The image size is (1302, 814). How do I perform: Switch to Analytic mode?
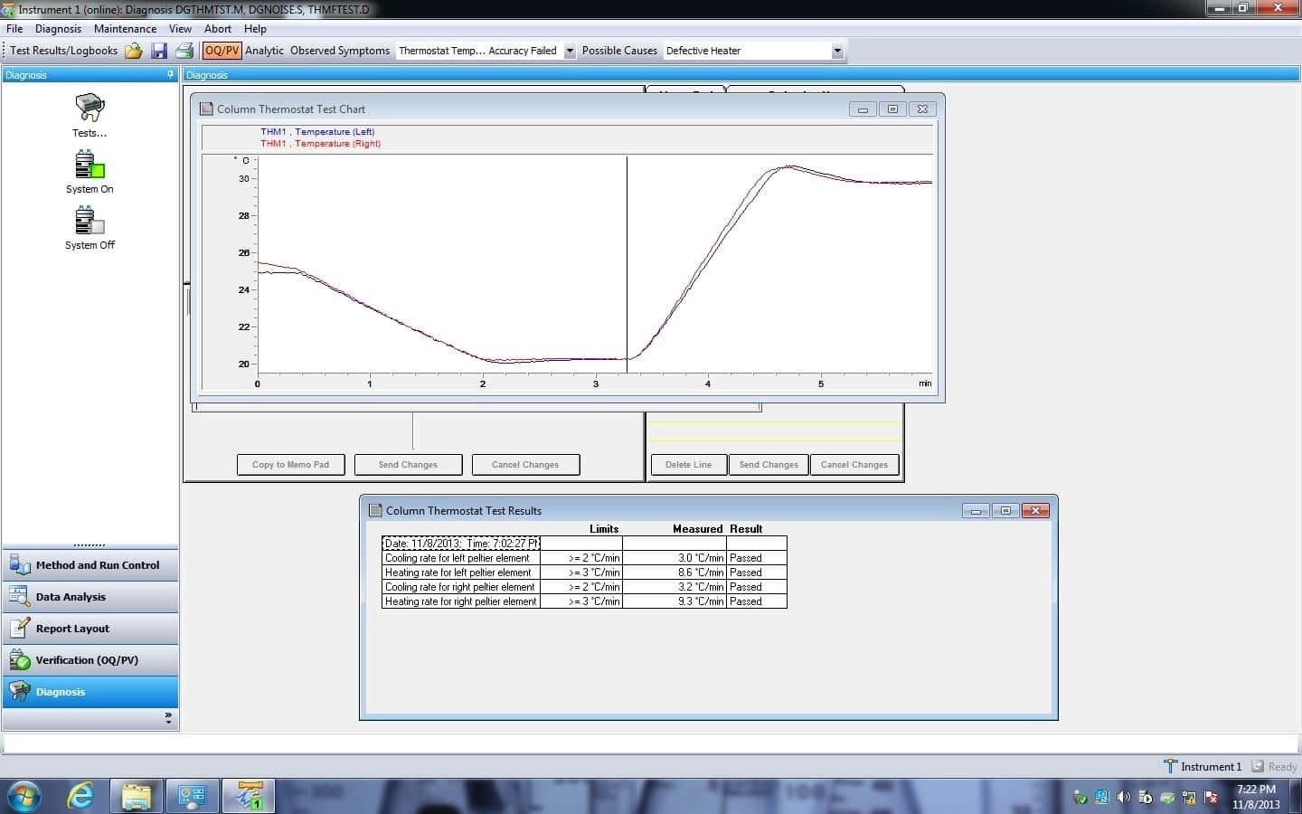pyautogui.click(x=264, y=51)
